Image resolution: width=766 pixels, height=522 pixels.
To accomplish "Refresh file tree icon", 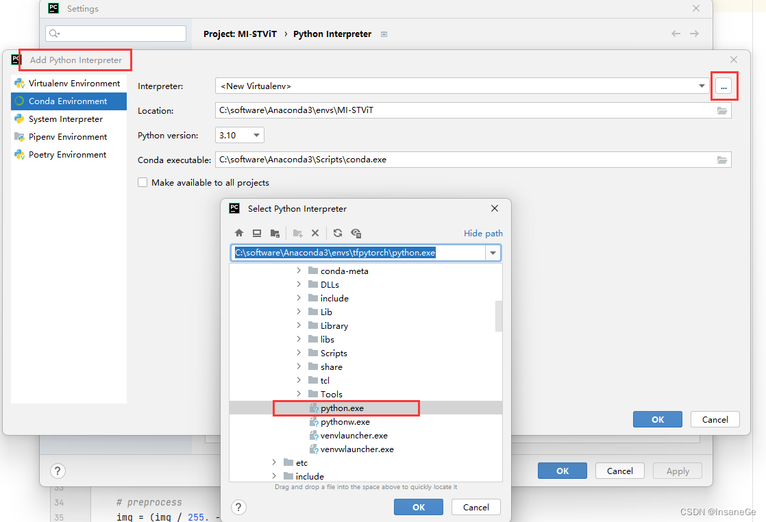I will [x=338, y=233].
